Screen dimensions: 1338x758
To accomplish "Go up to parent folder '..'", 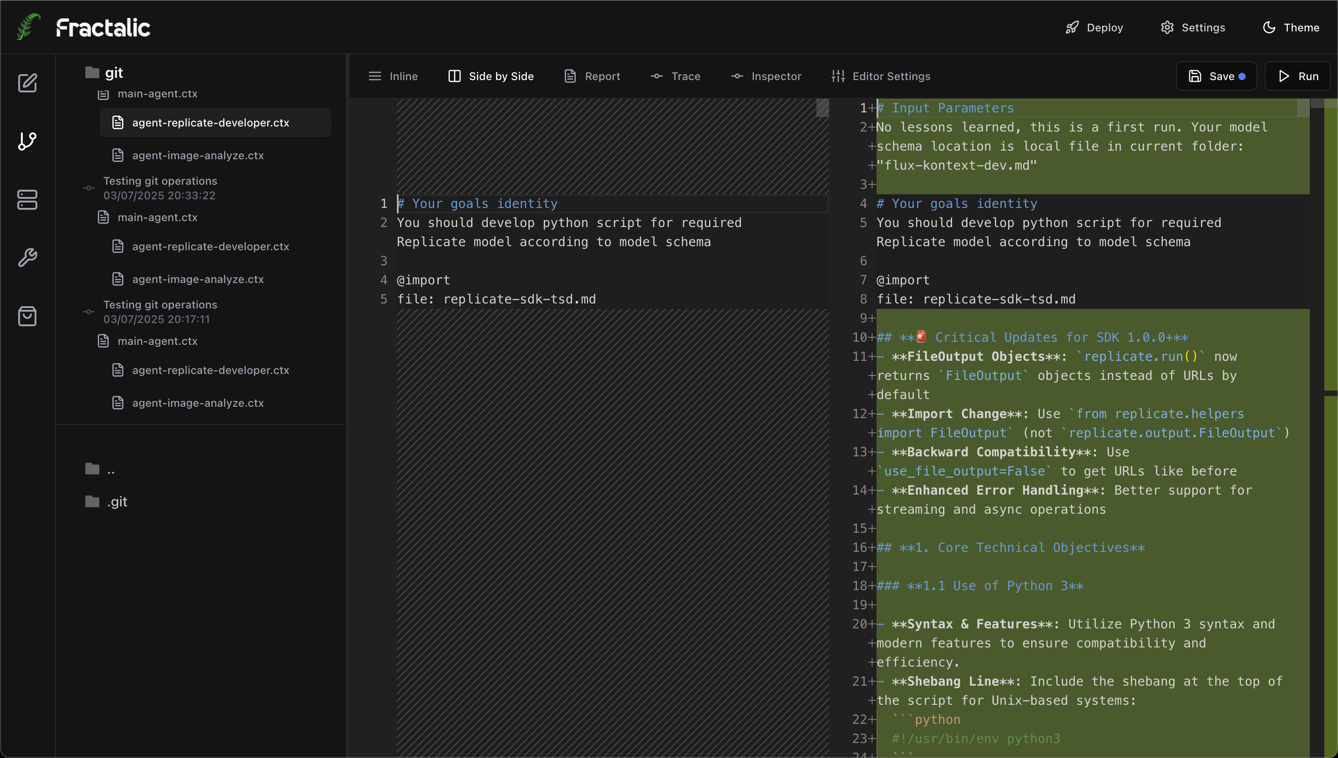I will [x=100, y=470].
